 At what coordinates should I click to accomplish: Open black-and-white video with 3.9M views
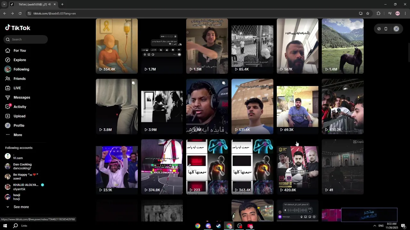point(162,106)
